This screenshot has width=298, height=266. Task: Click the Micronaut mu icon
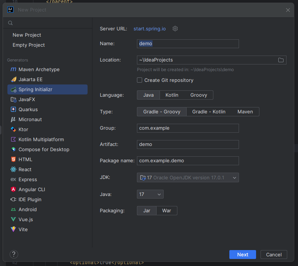(x=13, y=119)
